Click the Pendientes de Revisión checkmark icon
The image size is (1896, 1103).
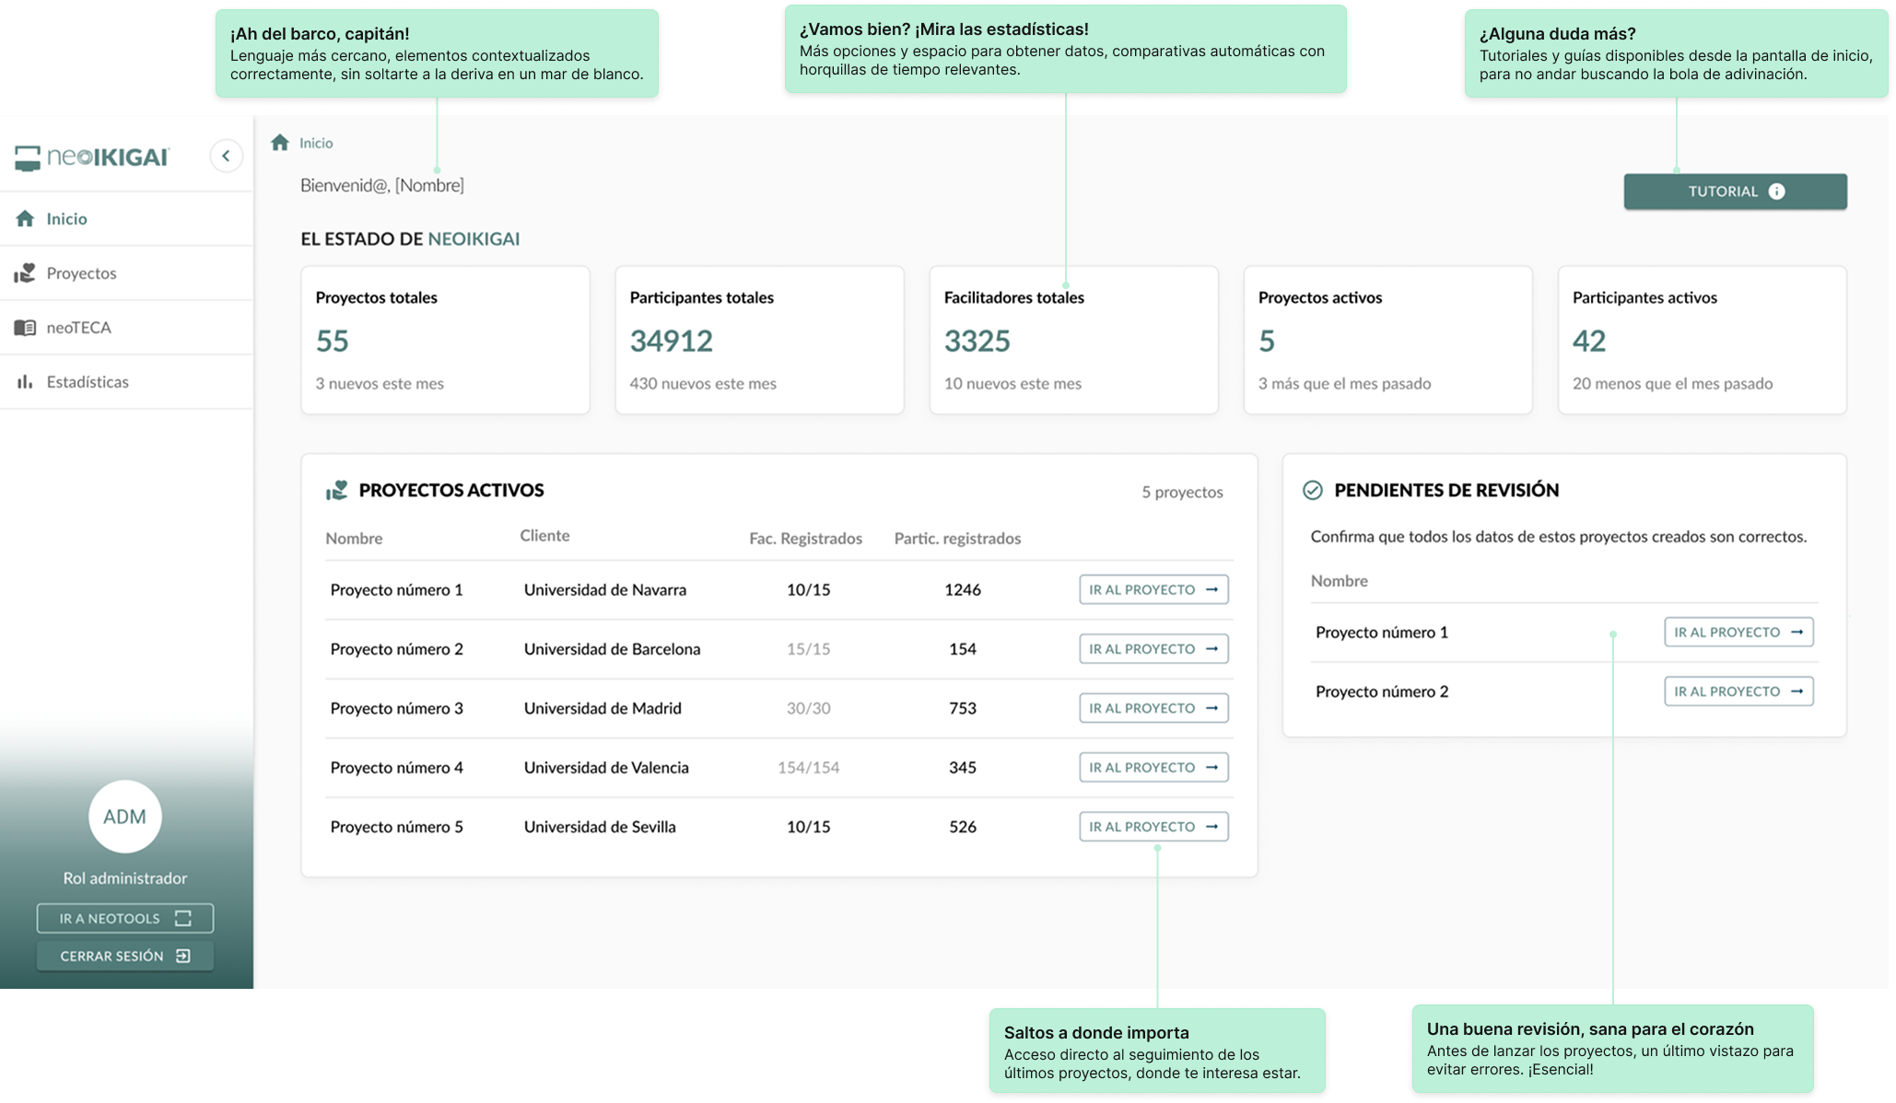[1314, 490]
